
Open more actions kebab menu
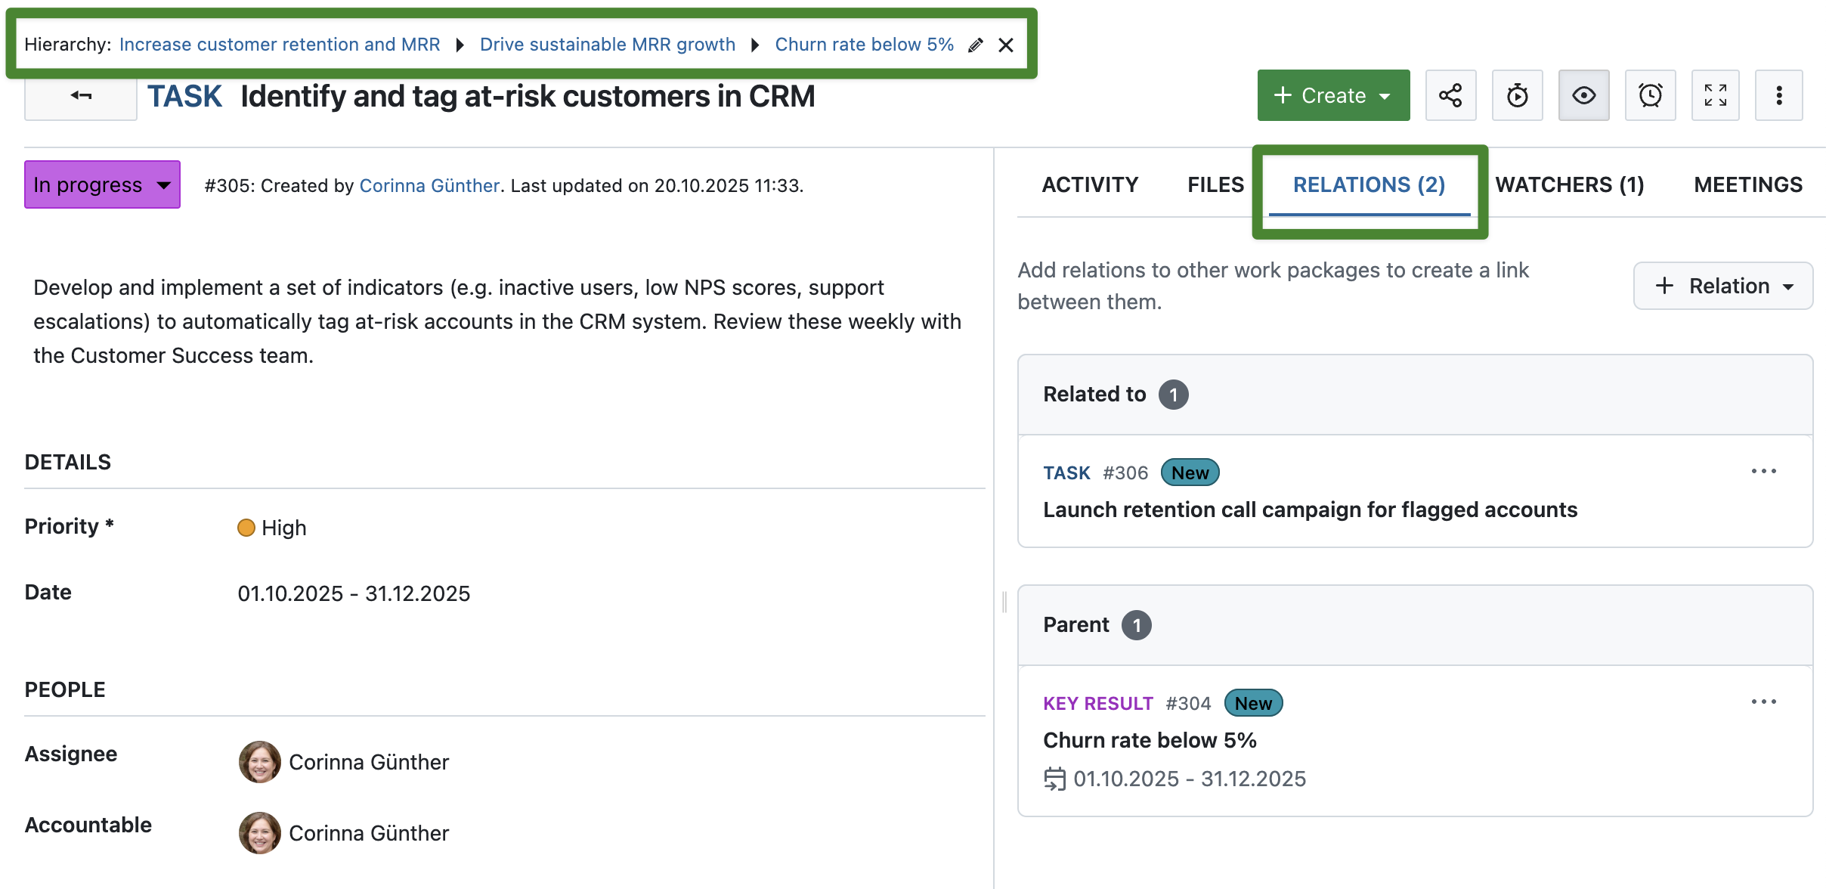1780,95
